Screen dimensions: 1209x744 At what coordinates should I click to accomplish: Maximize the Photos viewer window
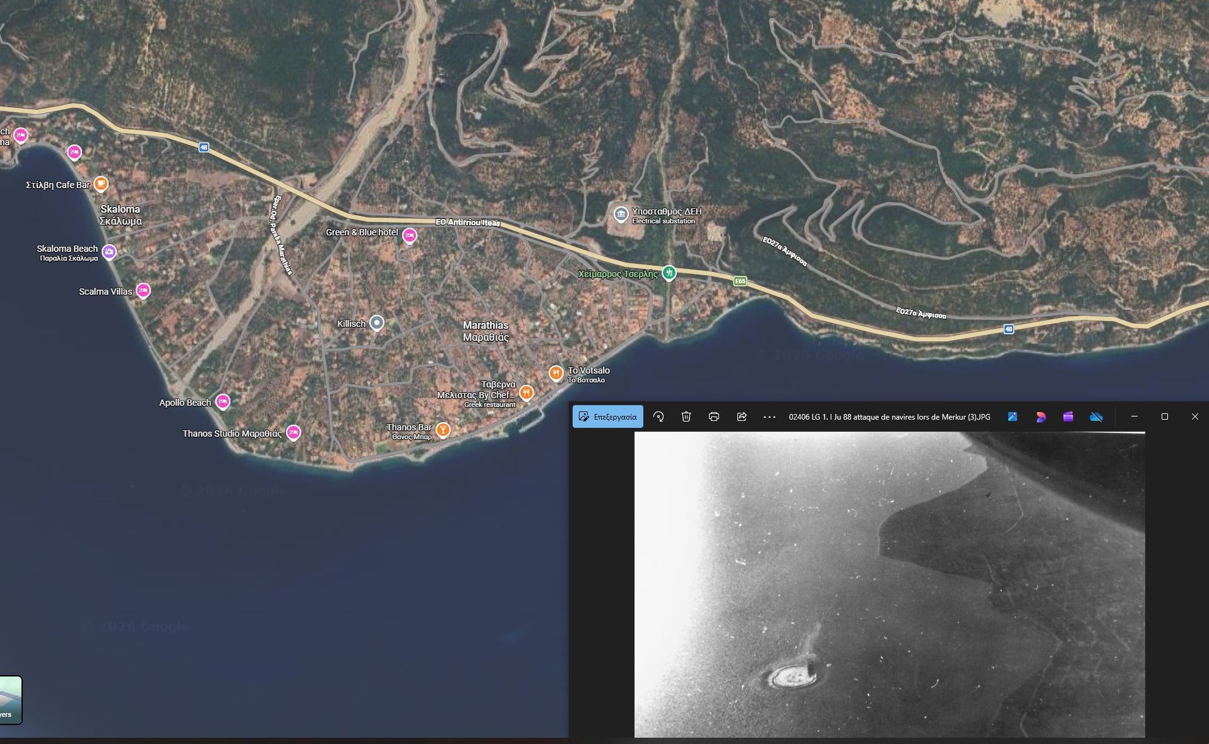pyautogui.click(x=1165, y=416)
